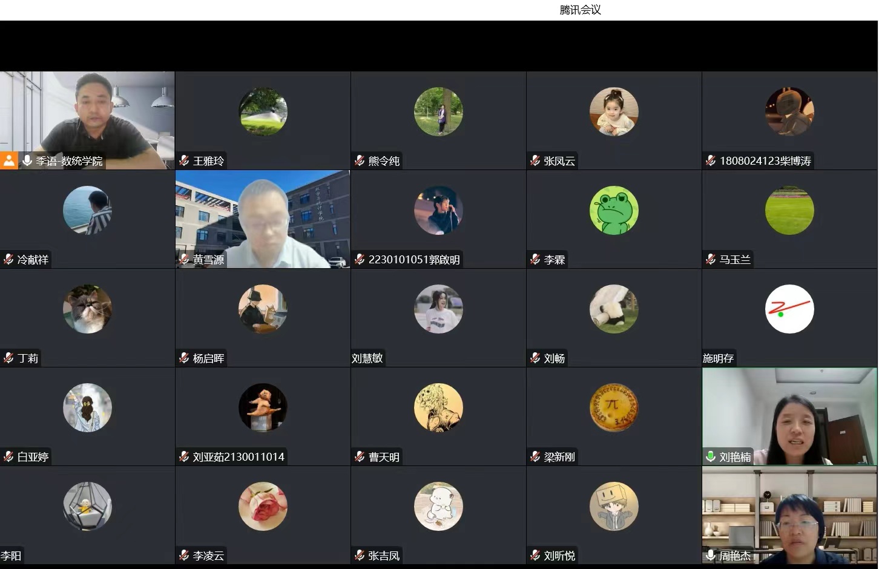Viewport: 879px width, 569px height.
Task: Select the grumpy cat avatar of 丁莉
Action: 87,309
